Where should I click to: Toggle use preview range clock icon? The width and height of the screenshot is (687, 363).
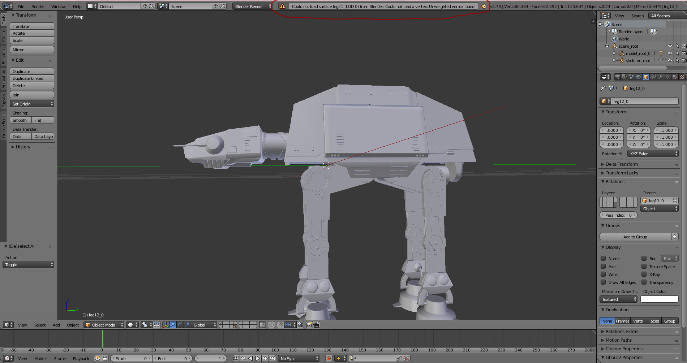tap(98, 358)
